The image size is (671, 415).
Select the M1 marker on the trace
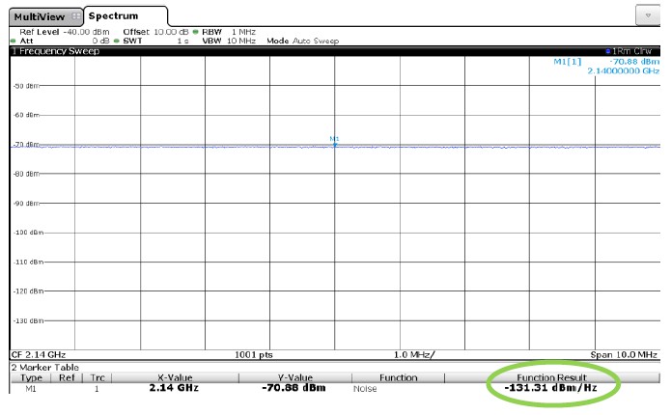coord(335,143)
